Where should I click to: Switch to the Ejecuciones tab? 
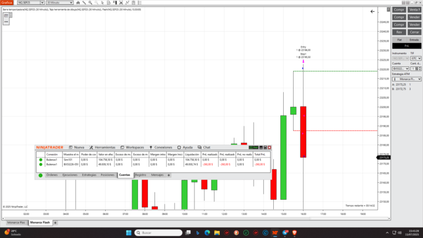[x=70, y=175]
